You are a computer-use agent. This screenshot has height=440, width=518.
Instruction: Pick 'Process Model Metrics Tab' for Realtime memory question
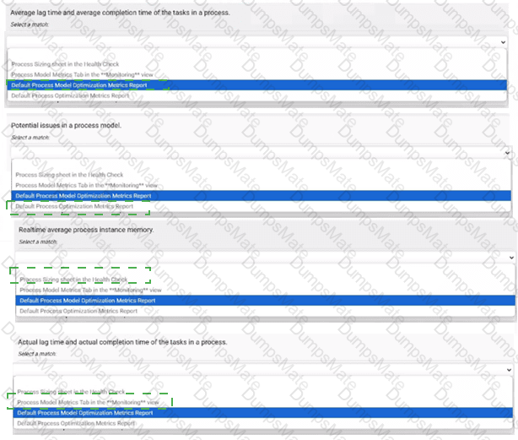pos(89,290)
